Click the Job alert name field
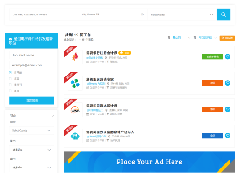This screenshot has width=240, height=173. (x=31, y=55)
